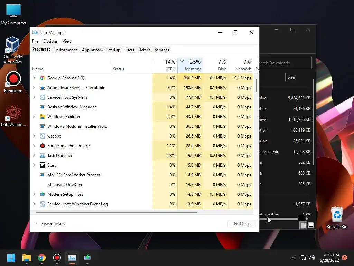The width and height of the screenshot is (354, 266).
Task: Open My Computer desktop icon
Action: [13, 15]
